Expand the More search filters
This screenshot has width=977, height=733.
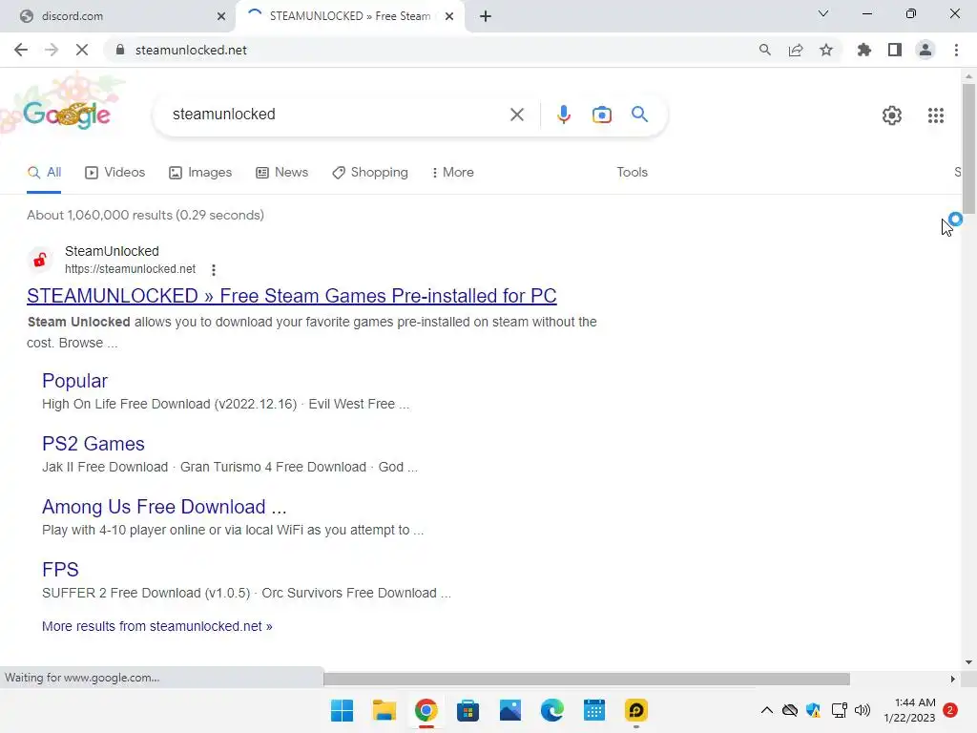point(452,172)
